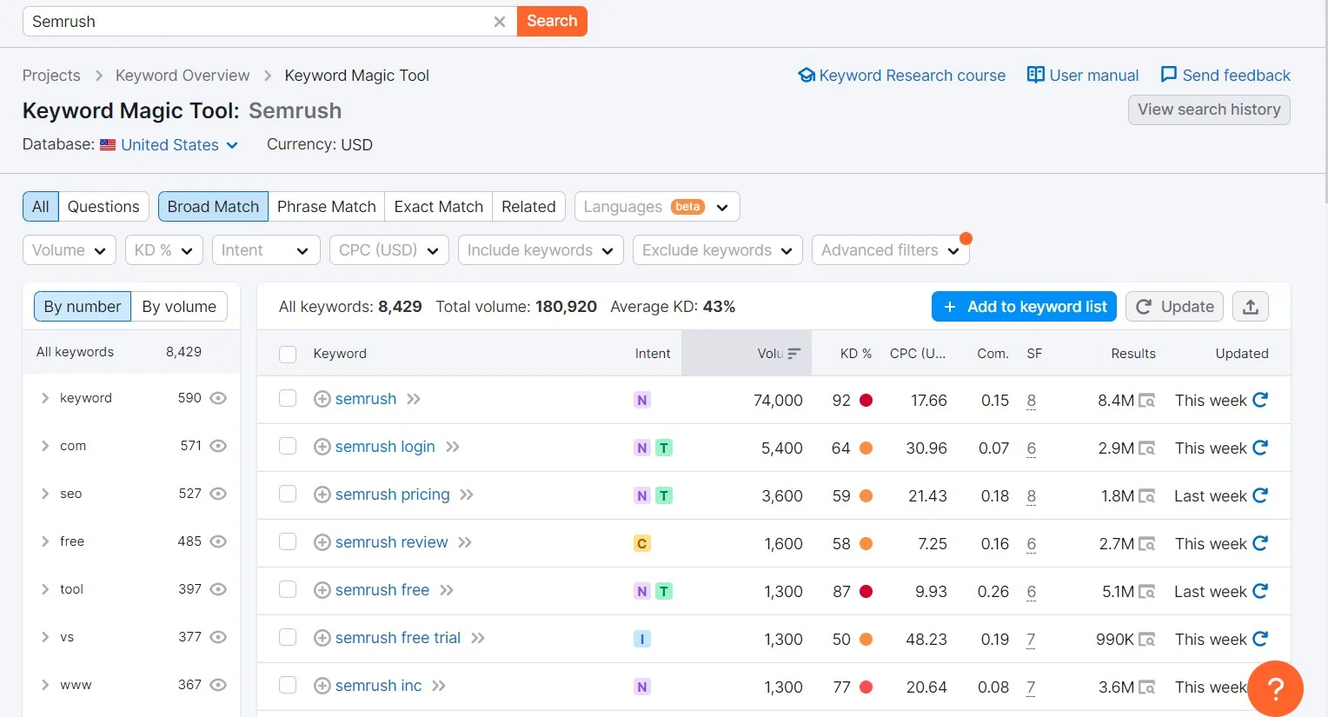
Task: Open the United States database dropdown
Action: pos(169,144)
